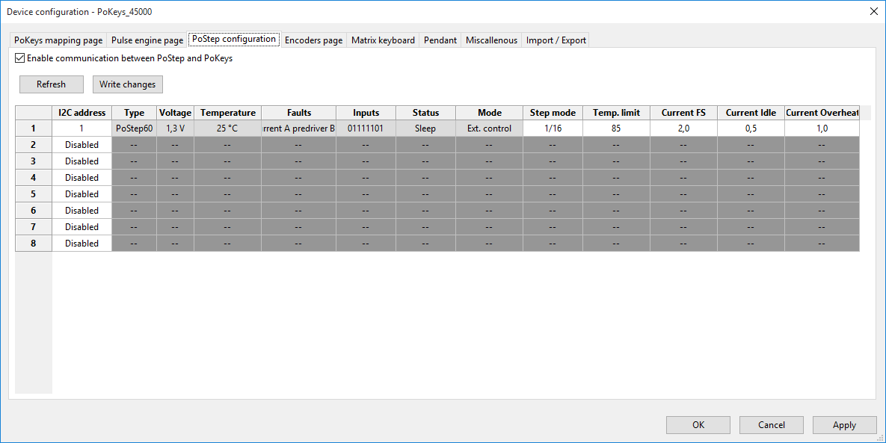This screenshot has width=886, height=443.
Task: Edit the Temp. limit value 85
Action: coord(617,128)
